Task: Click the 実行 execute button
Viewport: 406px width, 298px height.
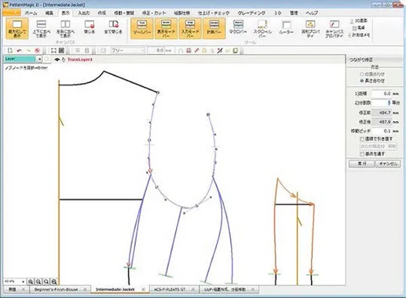Action: [x=361, y=163]
